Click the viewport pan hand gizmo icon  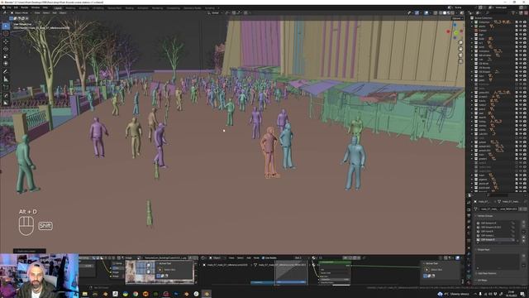coord(460,49)
